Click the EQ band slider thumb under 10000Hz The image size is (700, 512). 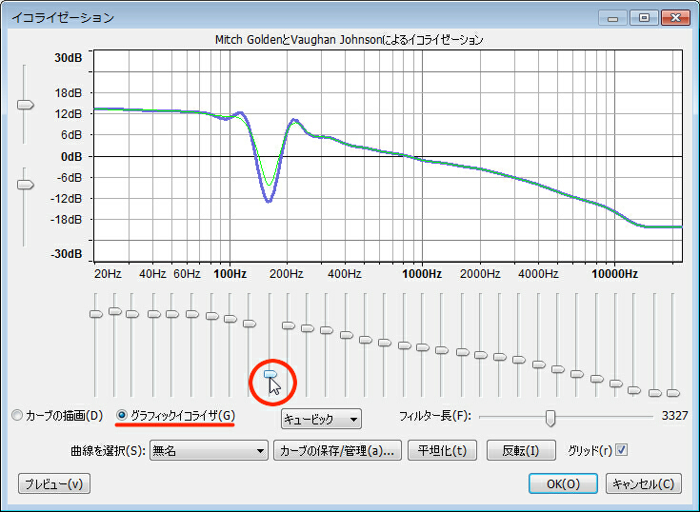tap(615, 384)
